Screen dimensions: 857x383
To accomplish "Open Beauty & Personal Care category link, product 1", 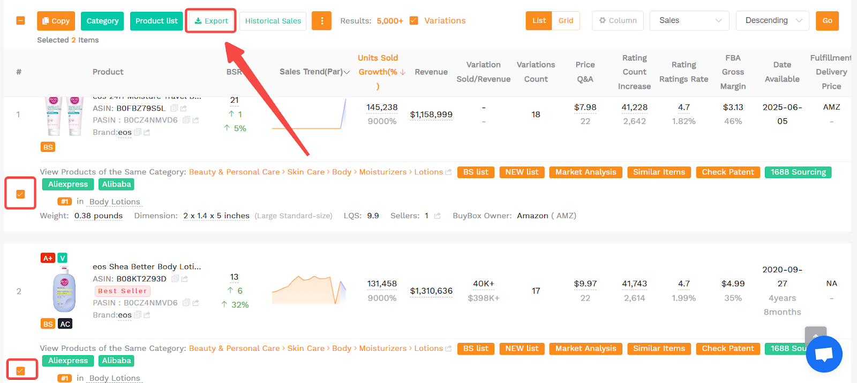I will point(234,172).
